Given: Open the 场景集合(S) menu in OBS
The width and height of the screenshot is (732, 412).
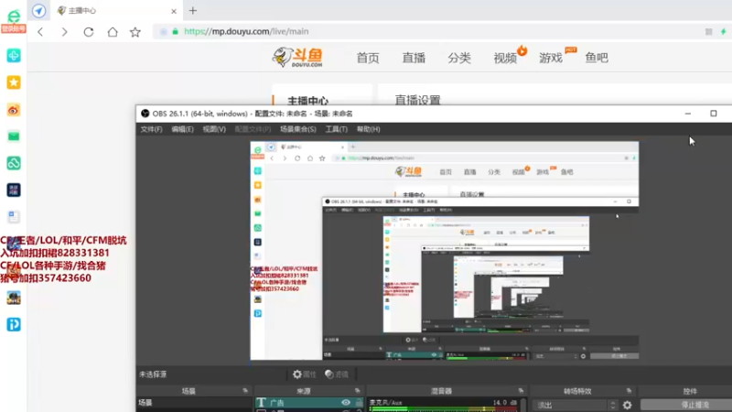Looking at the screenshot, I should [298, 129].
